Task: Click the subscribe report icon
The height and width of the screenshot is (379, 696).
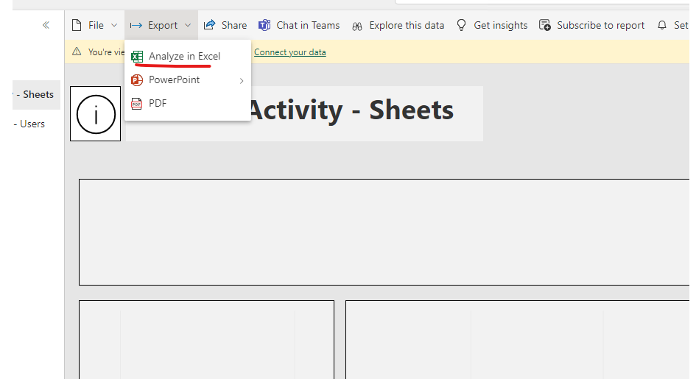Action: pos(544,25)
